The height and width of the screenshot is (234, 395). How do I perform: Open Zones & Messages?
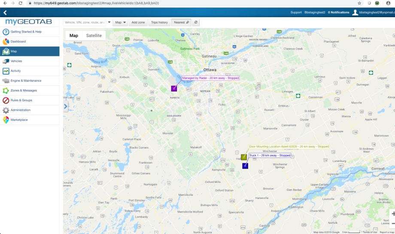tap(30, 91)
